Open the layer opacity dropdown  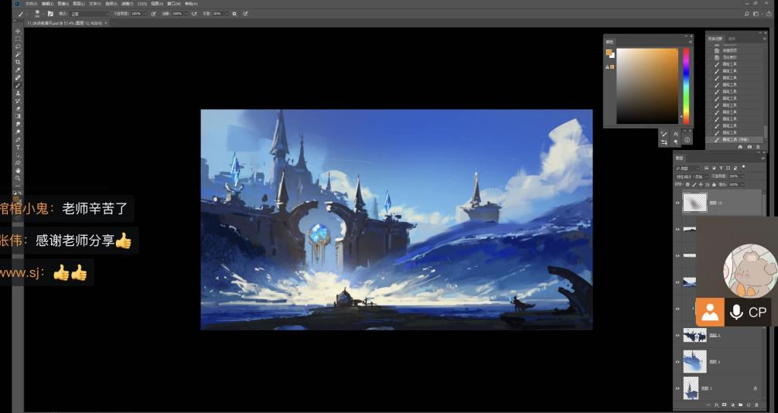[x=742, y=176]
